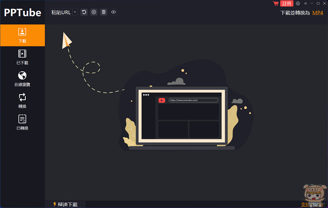Toggle the 極速下載 turbo download mode
This screenshot has width=328, height=208.
(65, 204)
